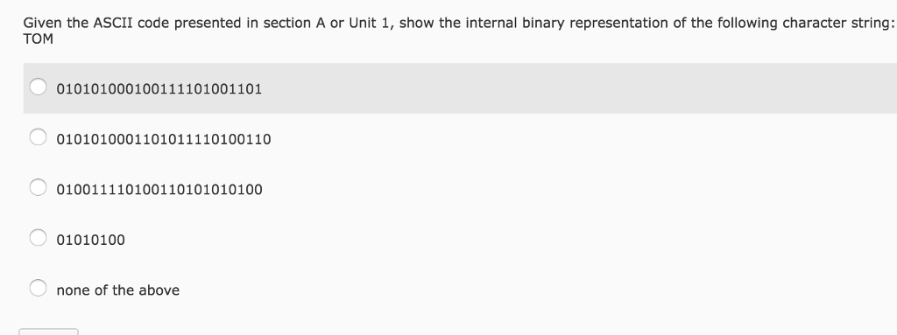The image size is (897, 335).
Task: Click the answer text 010011110100110101010100
Action: tap(159, 190)
